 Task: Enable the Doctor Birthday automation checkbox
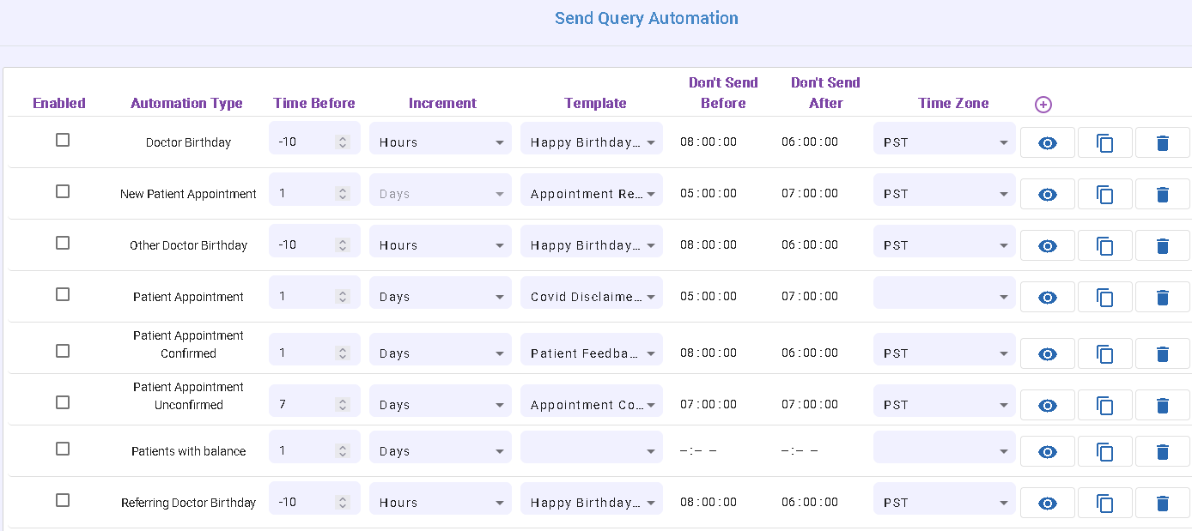click(x=63, y=140)
